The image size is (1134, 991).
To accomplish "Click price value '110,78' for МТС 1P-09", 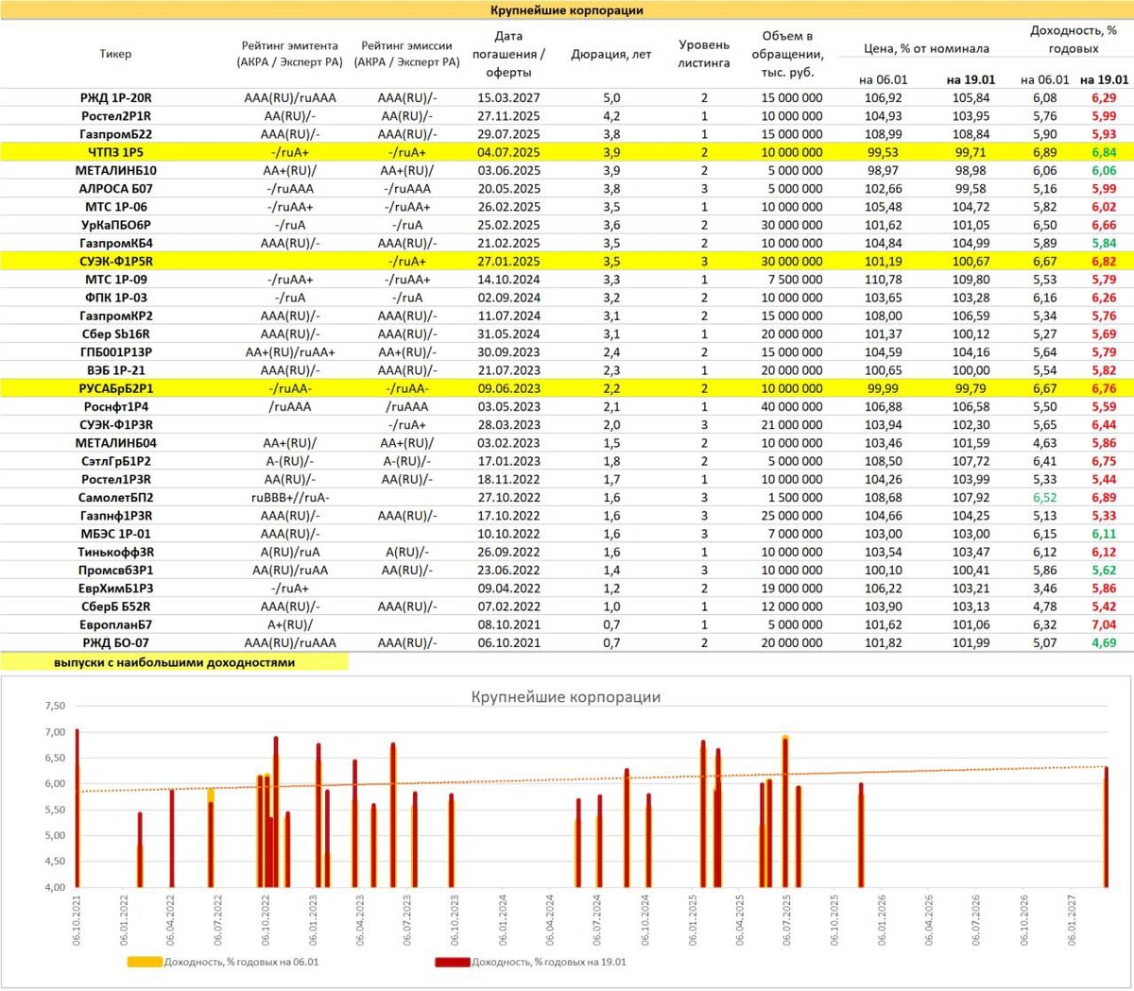I will [x=883, y=279].
